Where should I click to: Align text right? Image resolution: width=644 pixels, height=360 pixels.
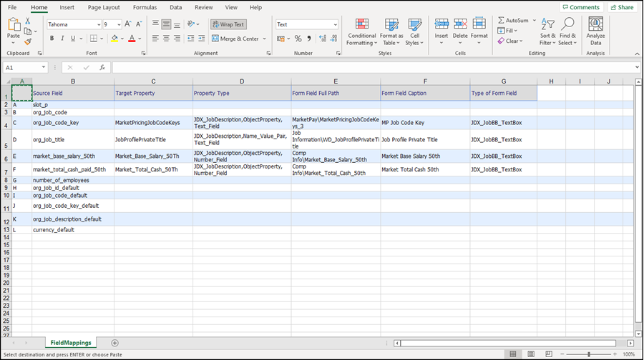click(x=177, y=38)
